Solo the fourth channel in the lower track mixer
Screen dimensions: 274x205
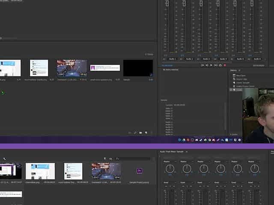(x=221, y=186)
